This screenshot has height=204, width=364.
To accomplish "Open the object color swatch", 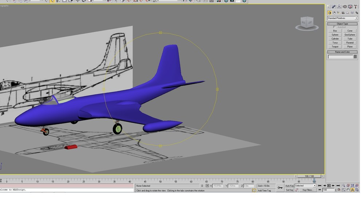I will coord(355,57).
